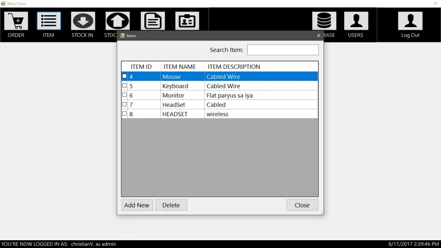Tick the checkbox for item 6 Monitor
441x248 pixels.
pyautogui.click(x=124, y=95)
